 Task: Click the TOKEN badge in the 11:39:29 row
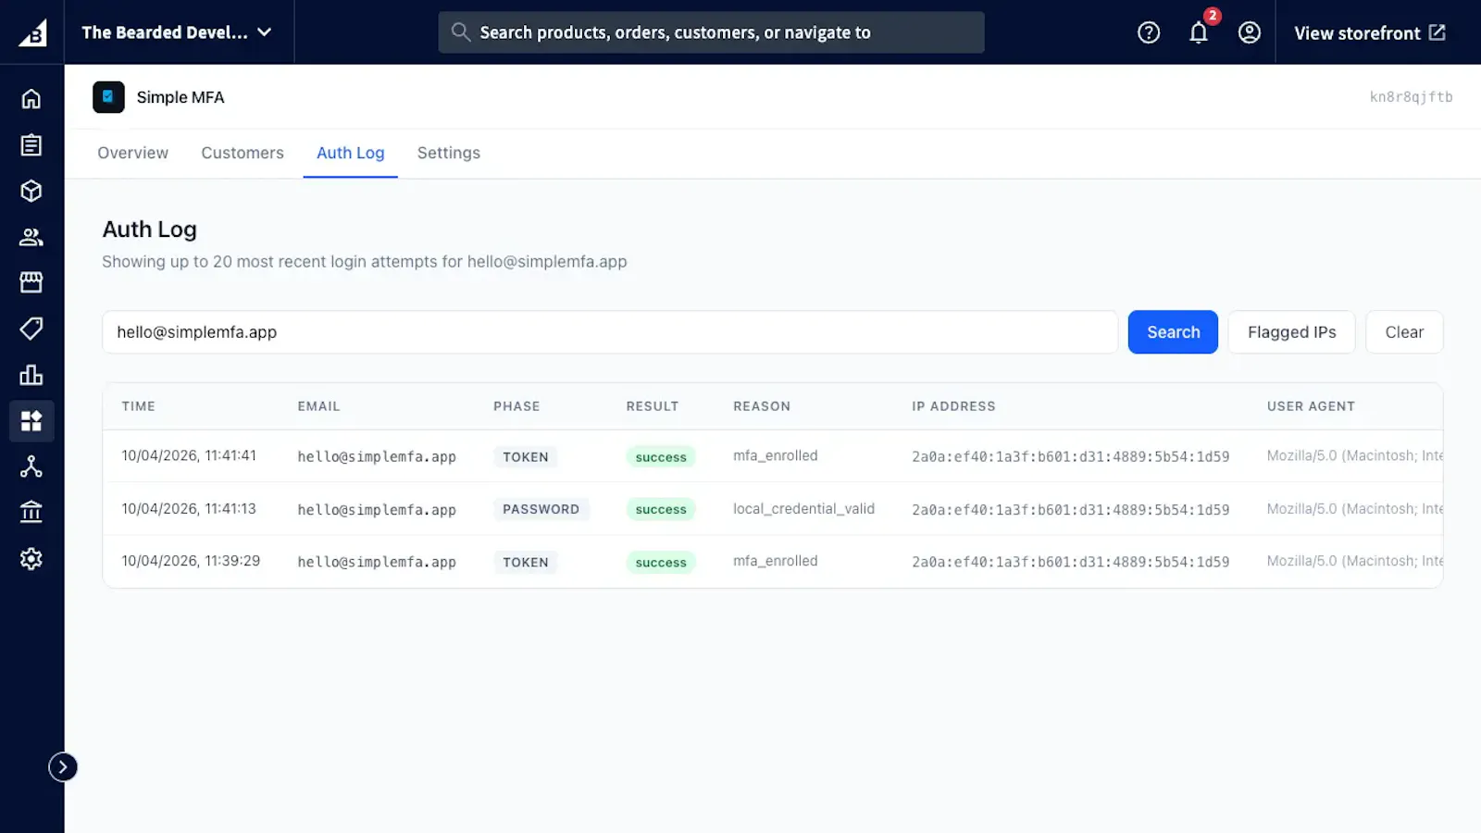click(526, 562)
